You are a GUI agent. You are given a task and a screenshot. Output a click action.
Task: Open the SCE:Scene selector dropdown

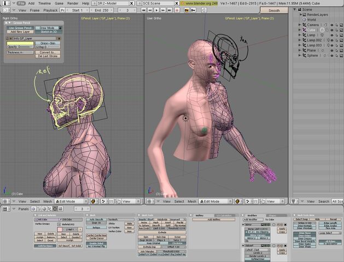click(139, 3)
